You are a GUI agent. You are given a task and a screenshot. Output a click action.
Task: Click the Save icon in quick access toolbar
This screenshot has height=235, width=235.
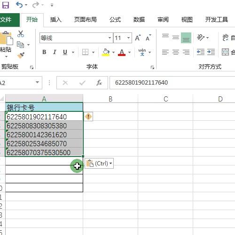tap(6, 5)
